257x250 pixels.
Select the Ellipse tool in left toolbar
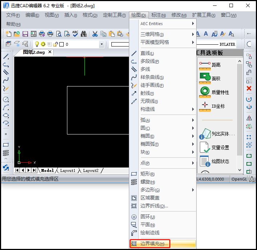[x=6, y=115]
